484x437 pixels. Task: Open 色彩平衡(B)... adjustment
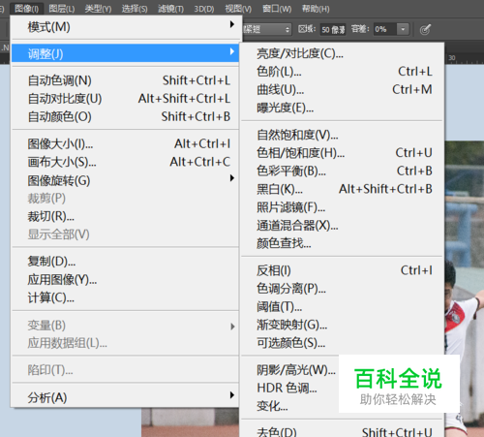click(x=342, y=171)
